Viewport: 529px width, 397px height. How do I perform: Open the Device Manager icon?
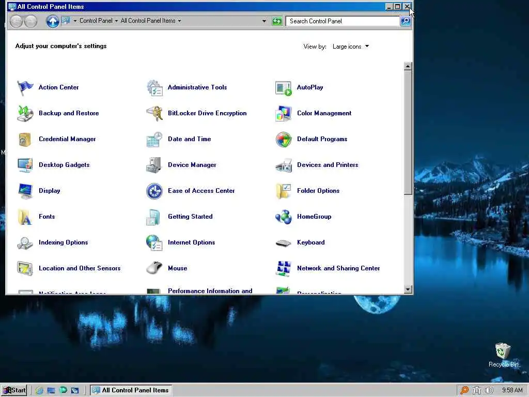click(154, 165)
